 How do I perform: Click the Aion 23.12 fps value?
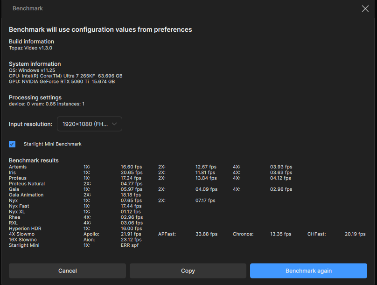coord(131,240)
